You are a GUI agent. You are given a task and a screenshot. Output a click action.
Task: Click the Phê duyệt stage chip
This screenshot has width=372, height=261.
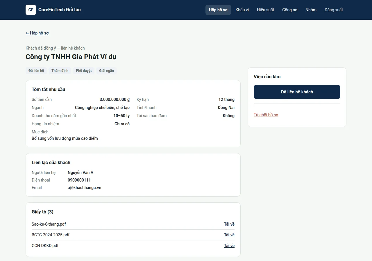[84, 71]
